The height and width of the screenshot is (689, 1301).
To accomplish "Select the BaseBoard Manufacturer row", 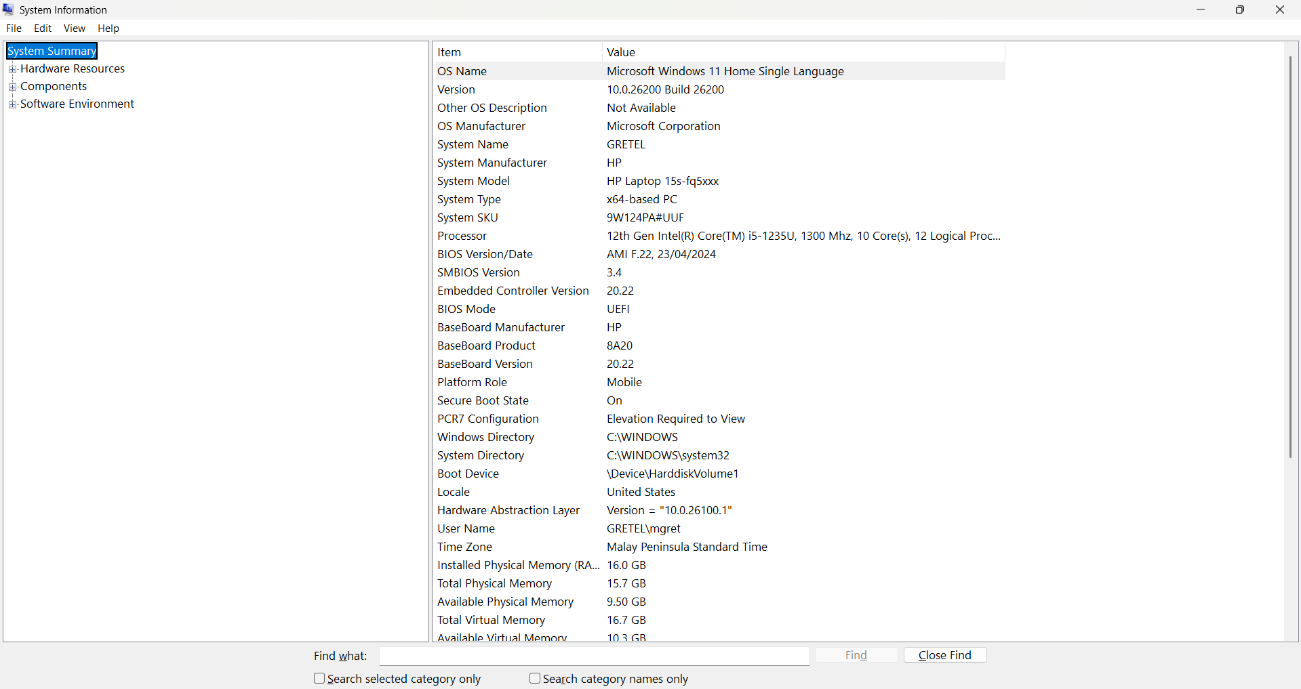I will pyautogui.click(x=719, y=327).
